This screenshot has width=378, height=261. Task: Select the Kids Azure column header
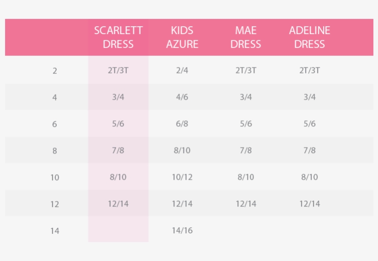[182, 37]
